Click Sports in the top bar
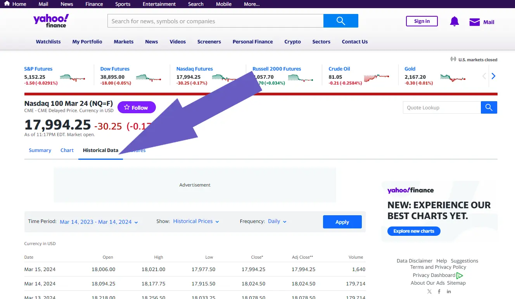 pyautogui.click(x=123, y=4)
